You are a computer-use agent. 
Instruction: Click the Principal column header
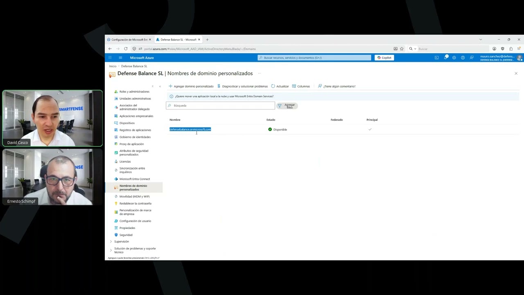tap(372, 120)
